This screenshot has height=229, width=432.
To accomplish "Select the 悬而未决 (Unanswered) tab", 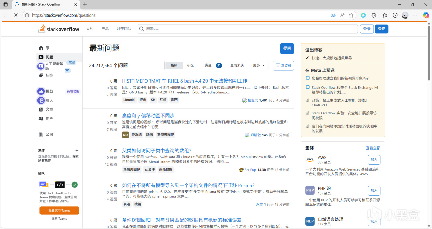I will coord(237,65).
